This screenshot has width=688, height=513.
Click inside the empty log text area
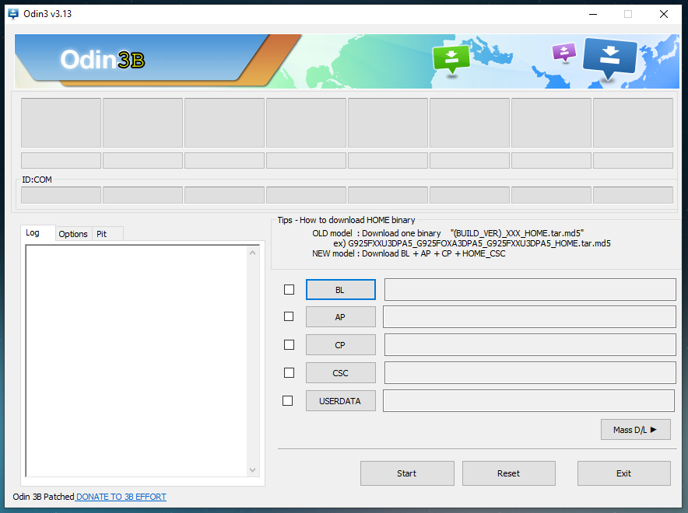click(x=137, y=361)
